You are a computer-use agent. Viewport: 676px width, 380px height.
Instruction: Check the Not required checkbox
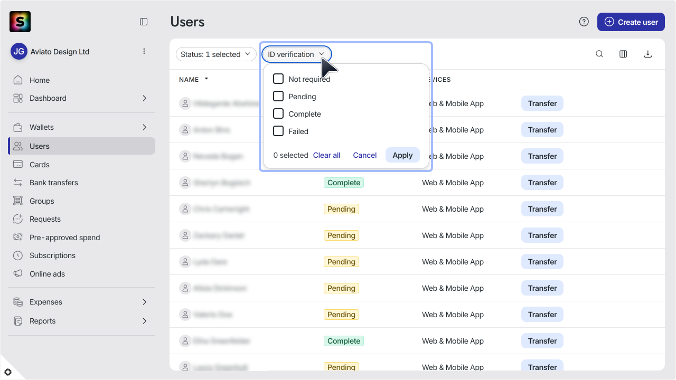[x=278, y=79]
